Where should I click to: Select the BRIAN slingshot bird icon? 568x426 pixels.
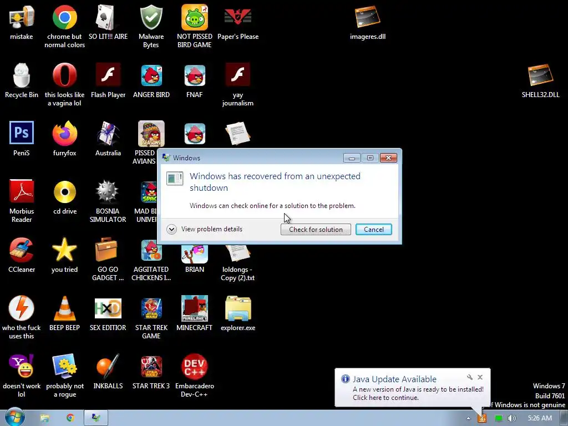coord(195,254)
